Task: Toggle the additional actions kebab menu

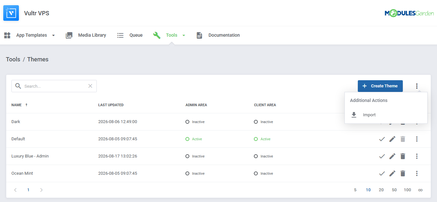Action: 417,86
